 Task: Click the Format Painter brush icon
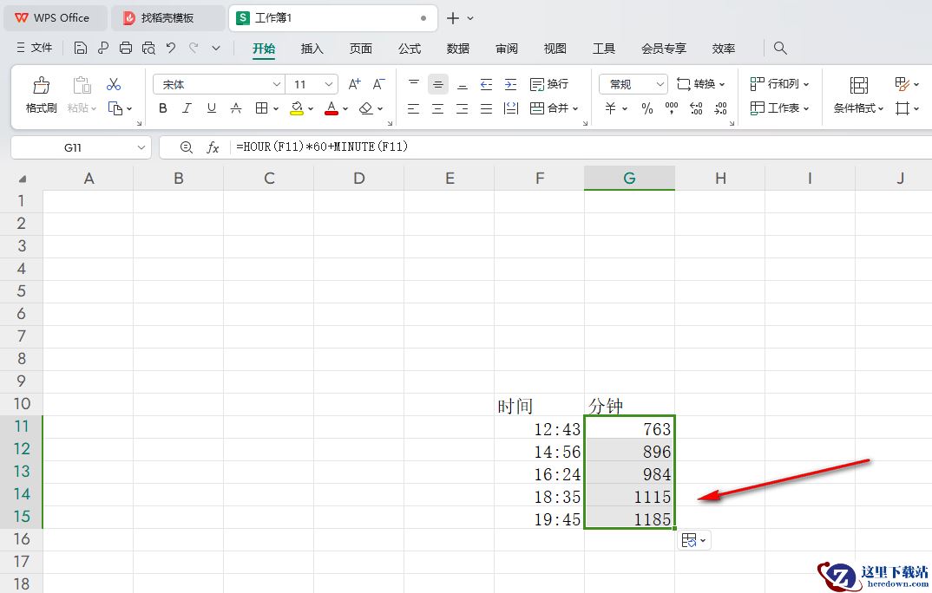coord(41,86)
